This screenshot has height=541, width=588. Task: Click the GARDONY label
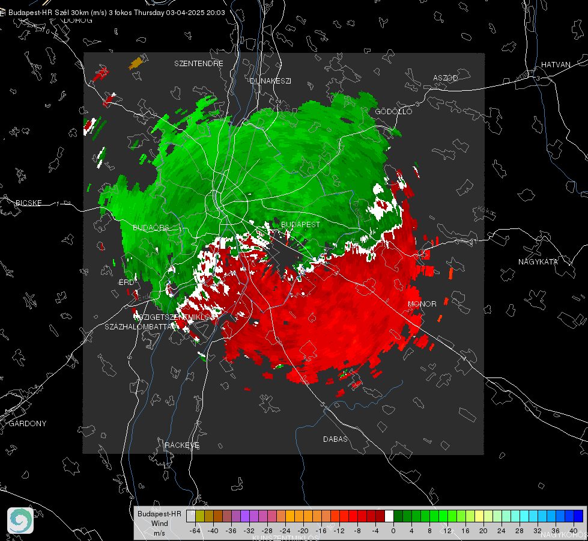pyautogui.click(x=28, y=424)
